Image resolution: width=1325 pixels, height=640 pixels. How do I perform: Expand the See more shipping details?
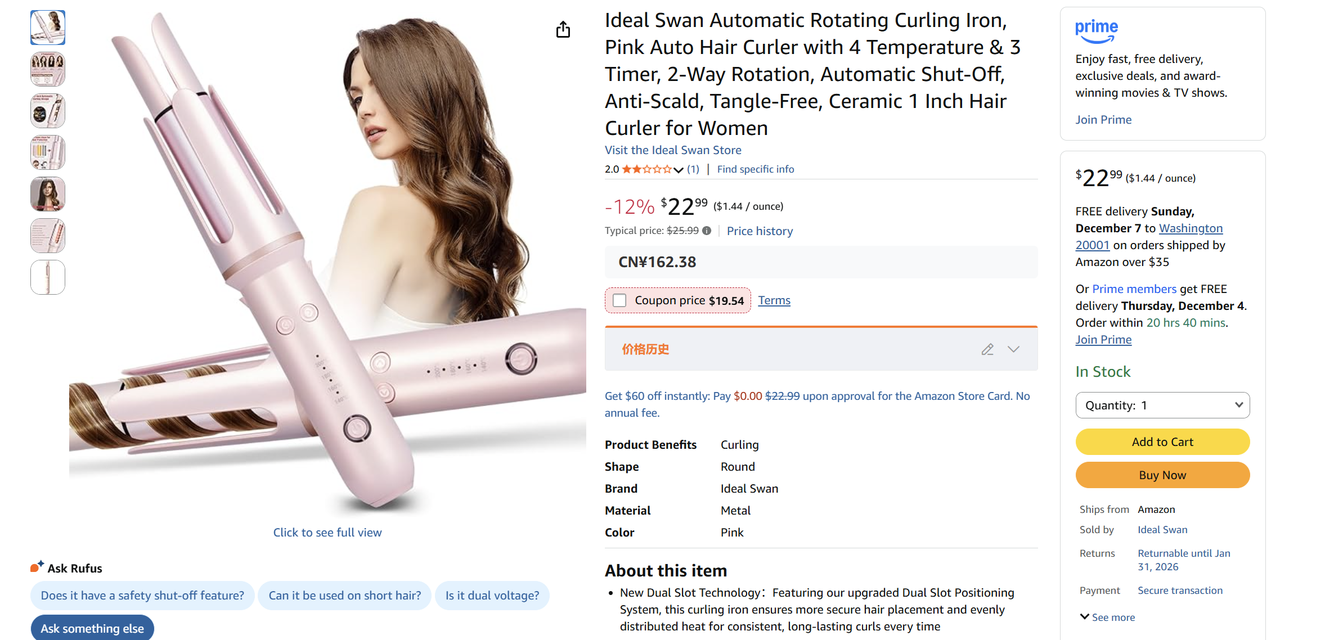1106,617
